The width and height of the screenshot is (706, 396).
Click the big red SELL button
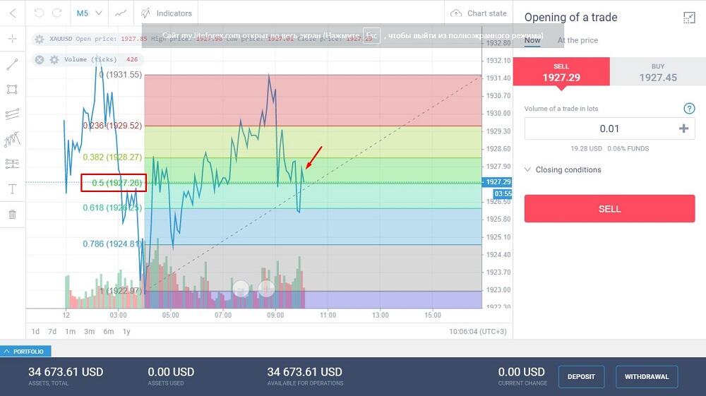click(609, 209)
